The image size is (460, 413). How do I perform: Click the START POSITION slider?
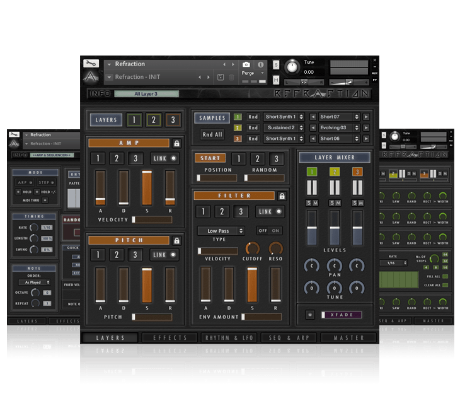(x=217, y=178)
